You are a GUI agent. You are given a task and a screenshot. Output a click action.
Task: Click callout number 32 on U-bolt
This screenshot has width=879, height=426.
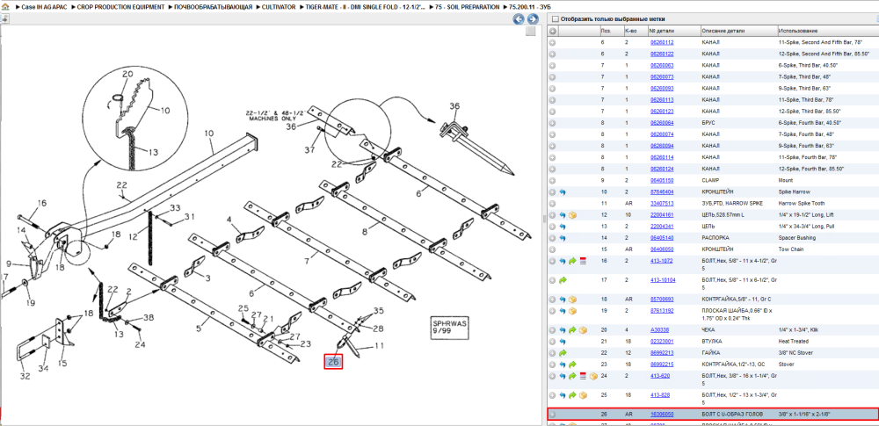pyautogui.click(x=25, y=377)
